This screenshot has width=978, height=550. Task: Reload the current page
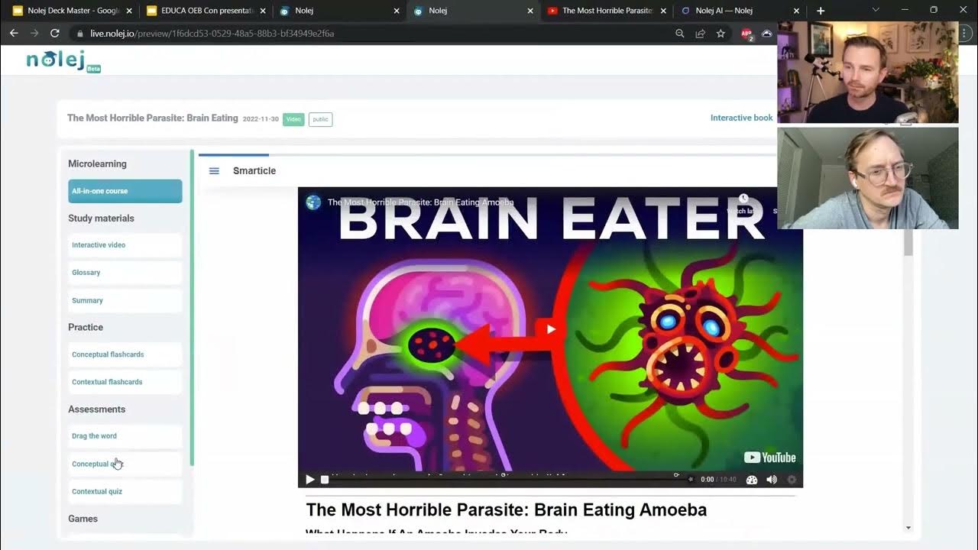55,34
